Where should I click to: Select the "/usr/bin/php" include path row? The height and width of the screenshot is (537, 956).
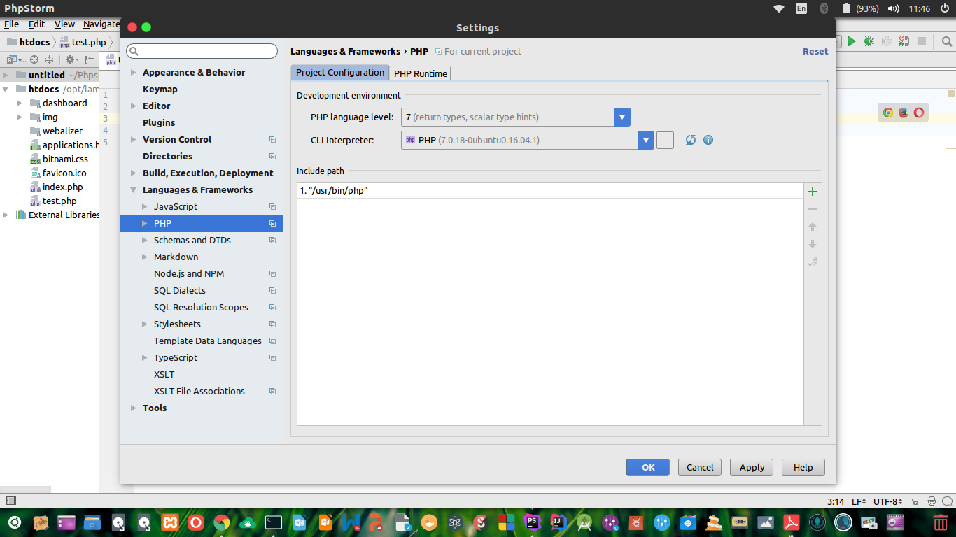(x=550, y=191)
